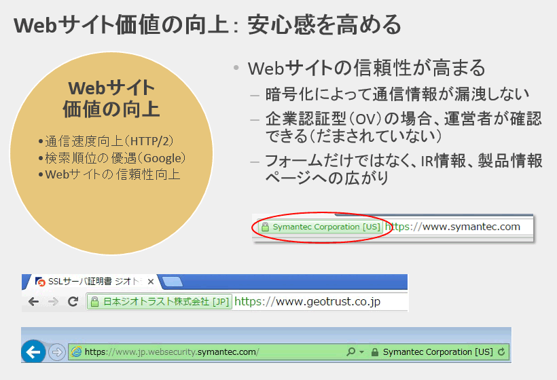Image resolution: width=557 pixels, height=380 pixels.
Task: Click the Symantec Corporation [US] certificate badge
Action: tap(321, 227)
